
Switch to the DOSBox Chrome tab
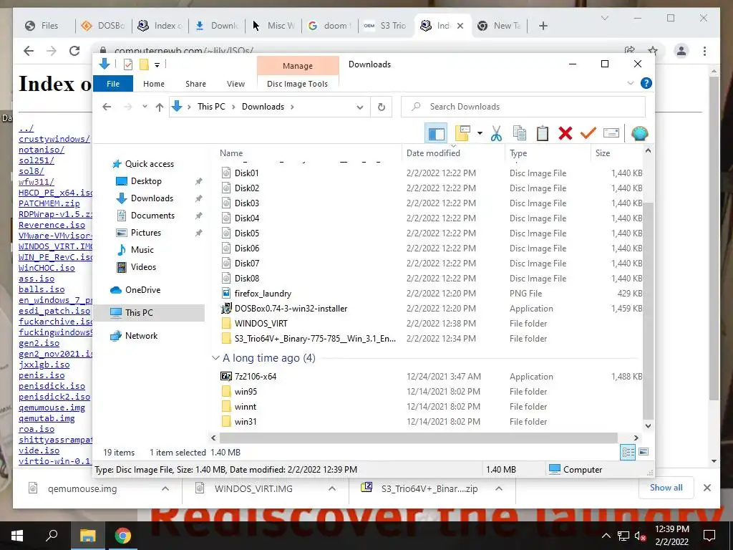click(x=103, y=26)
